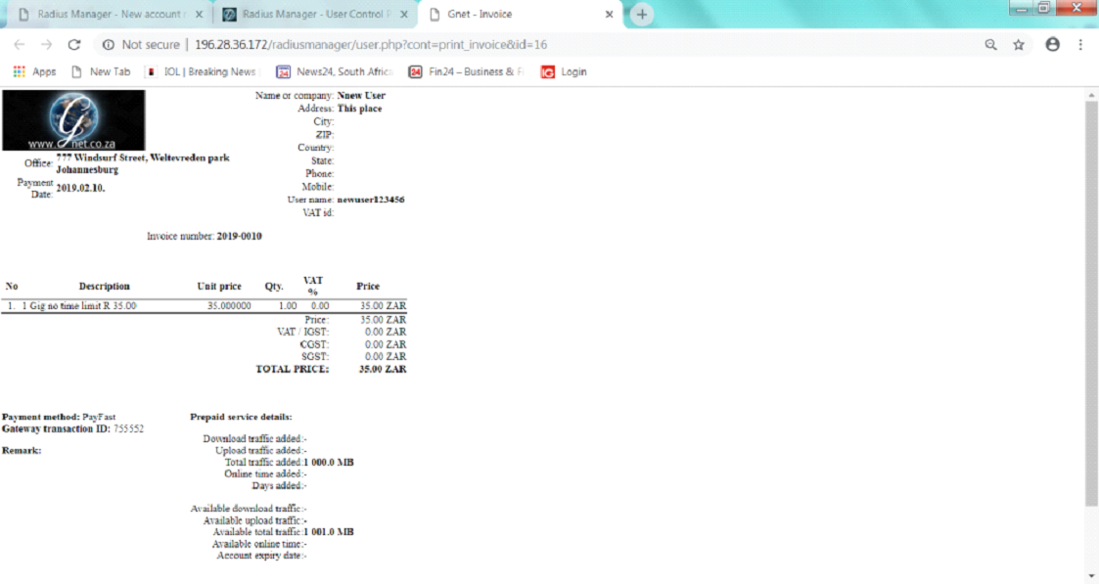Reload the invoice page
Viewport: 1099px width, 584px height.
pos(73,45)
